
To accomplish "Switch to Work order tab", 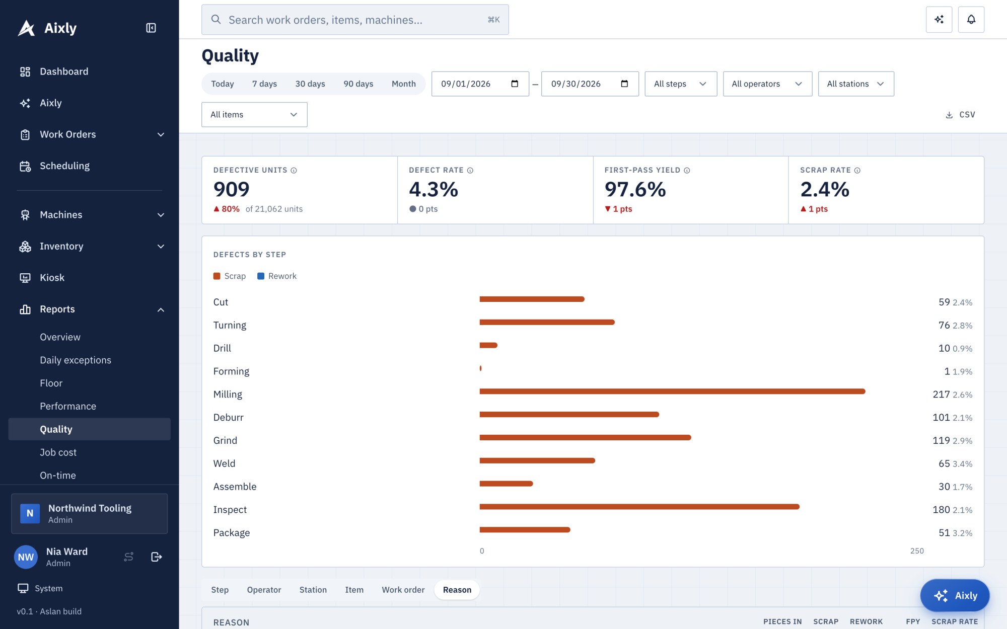I will click(403, 590).
